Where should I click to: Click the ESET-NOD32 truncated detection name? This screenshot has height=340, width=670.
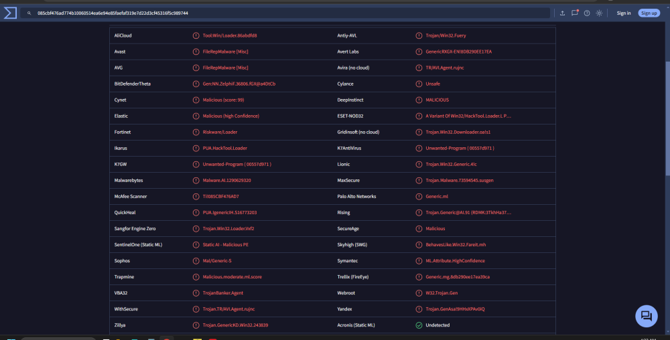click(x=468, y=116)
